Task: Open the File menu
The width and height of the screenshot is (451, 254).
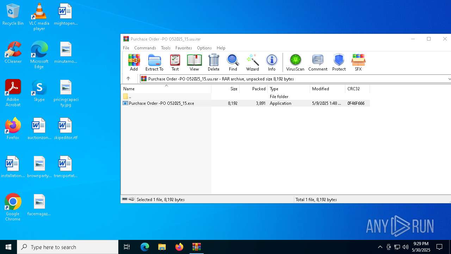Action: (x=126, y=48)
